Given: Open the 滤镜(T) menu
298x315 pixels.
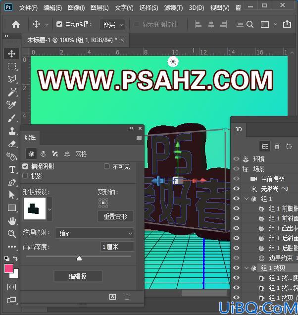Looking at the screenshot, I should coord(173,8).
